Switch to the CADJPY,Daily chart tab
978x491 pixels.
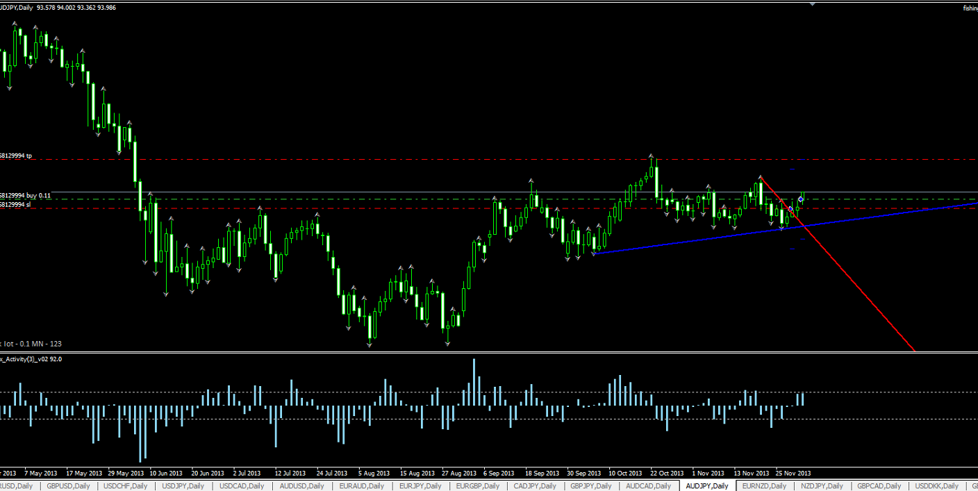click(x=536, y=486)
